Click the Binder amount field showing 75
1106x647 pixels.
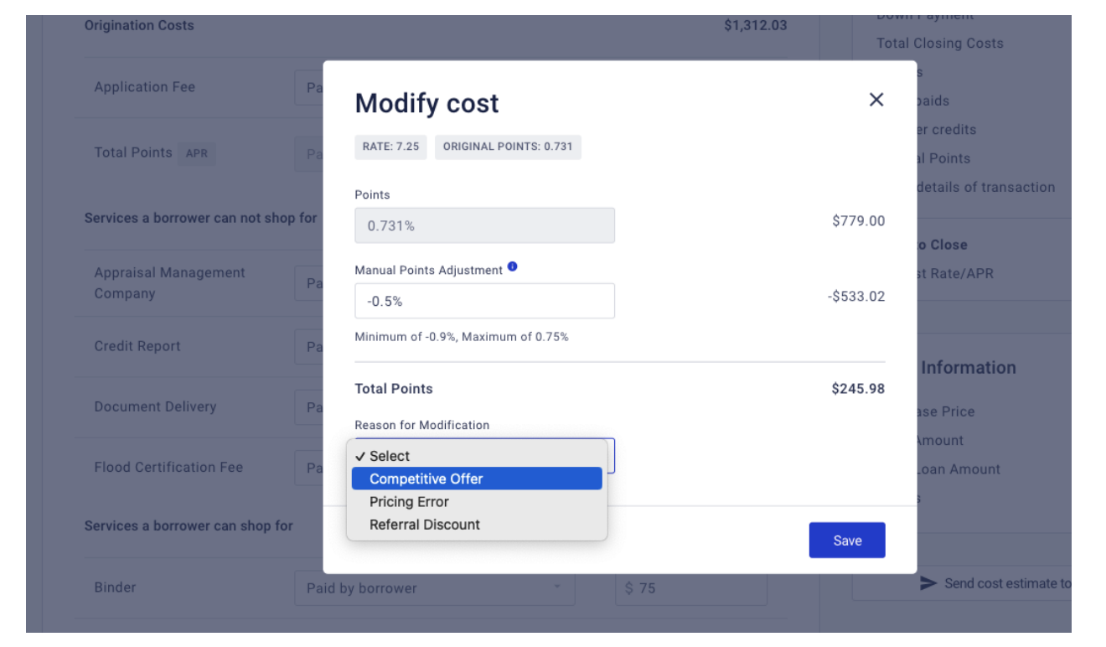coord(691,588)
